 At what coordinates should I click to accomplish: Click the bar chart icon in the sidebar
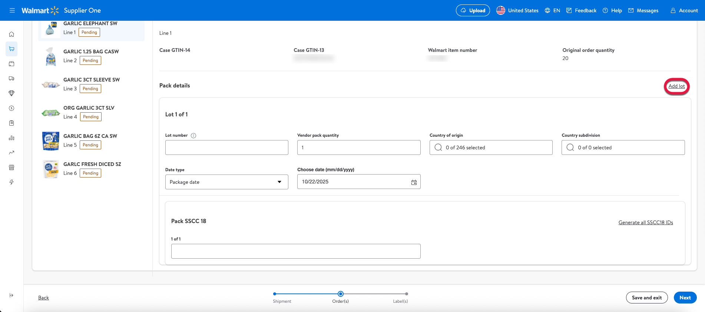(x=11, y=138)
